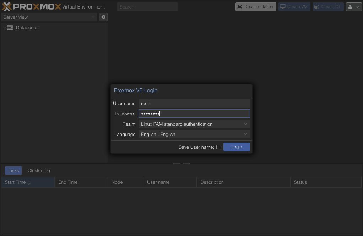Open the Realm dropdown
The image size is (363, 236).
tap(245, 124)
